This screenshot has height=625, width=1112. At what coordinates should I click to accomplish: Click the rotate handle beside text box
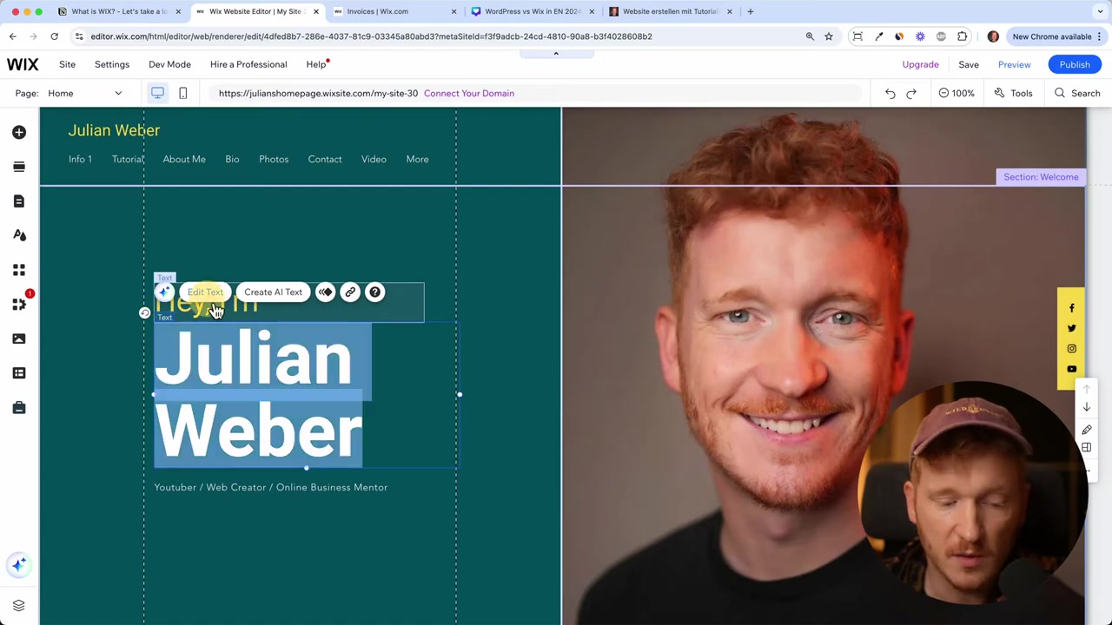144,312
